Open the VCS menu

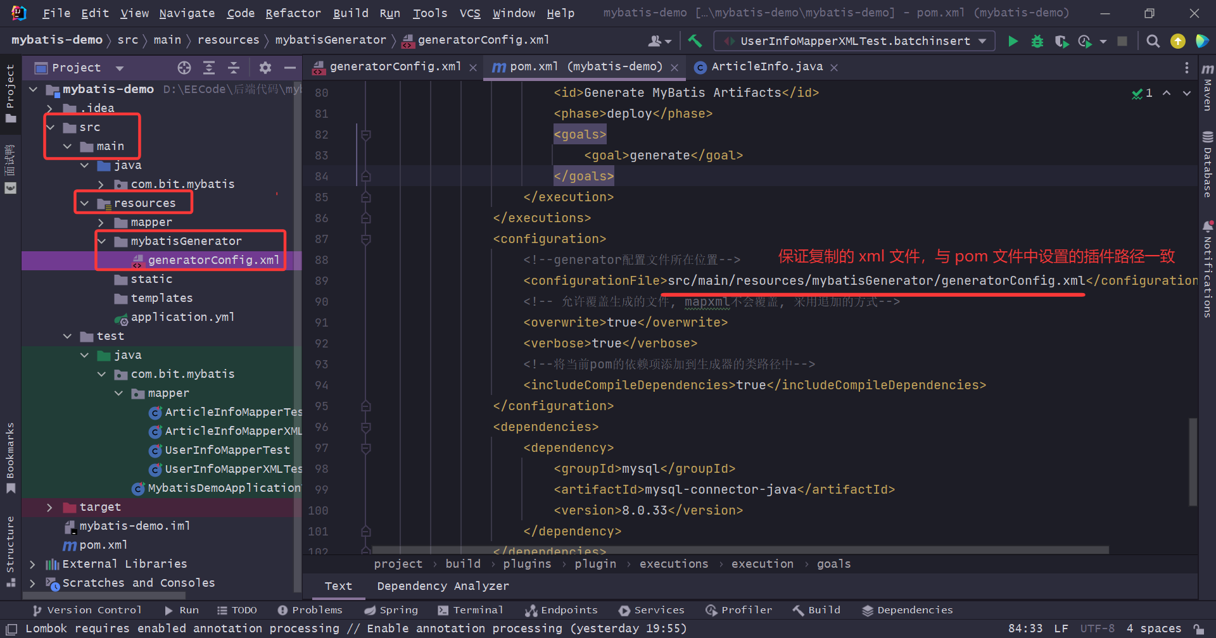tap(470, 13)
